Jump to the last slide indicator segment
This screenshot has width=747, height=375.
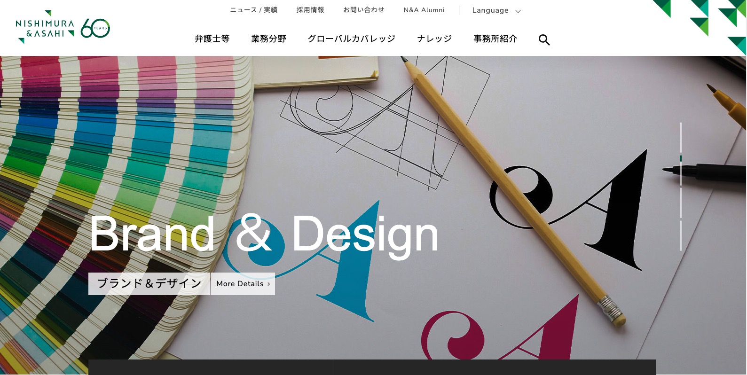[681, 235]
